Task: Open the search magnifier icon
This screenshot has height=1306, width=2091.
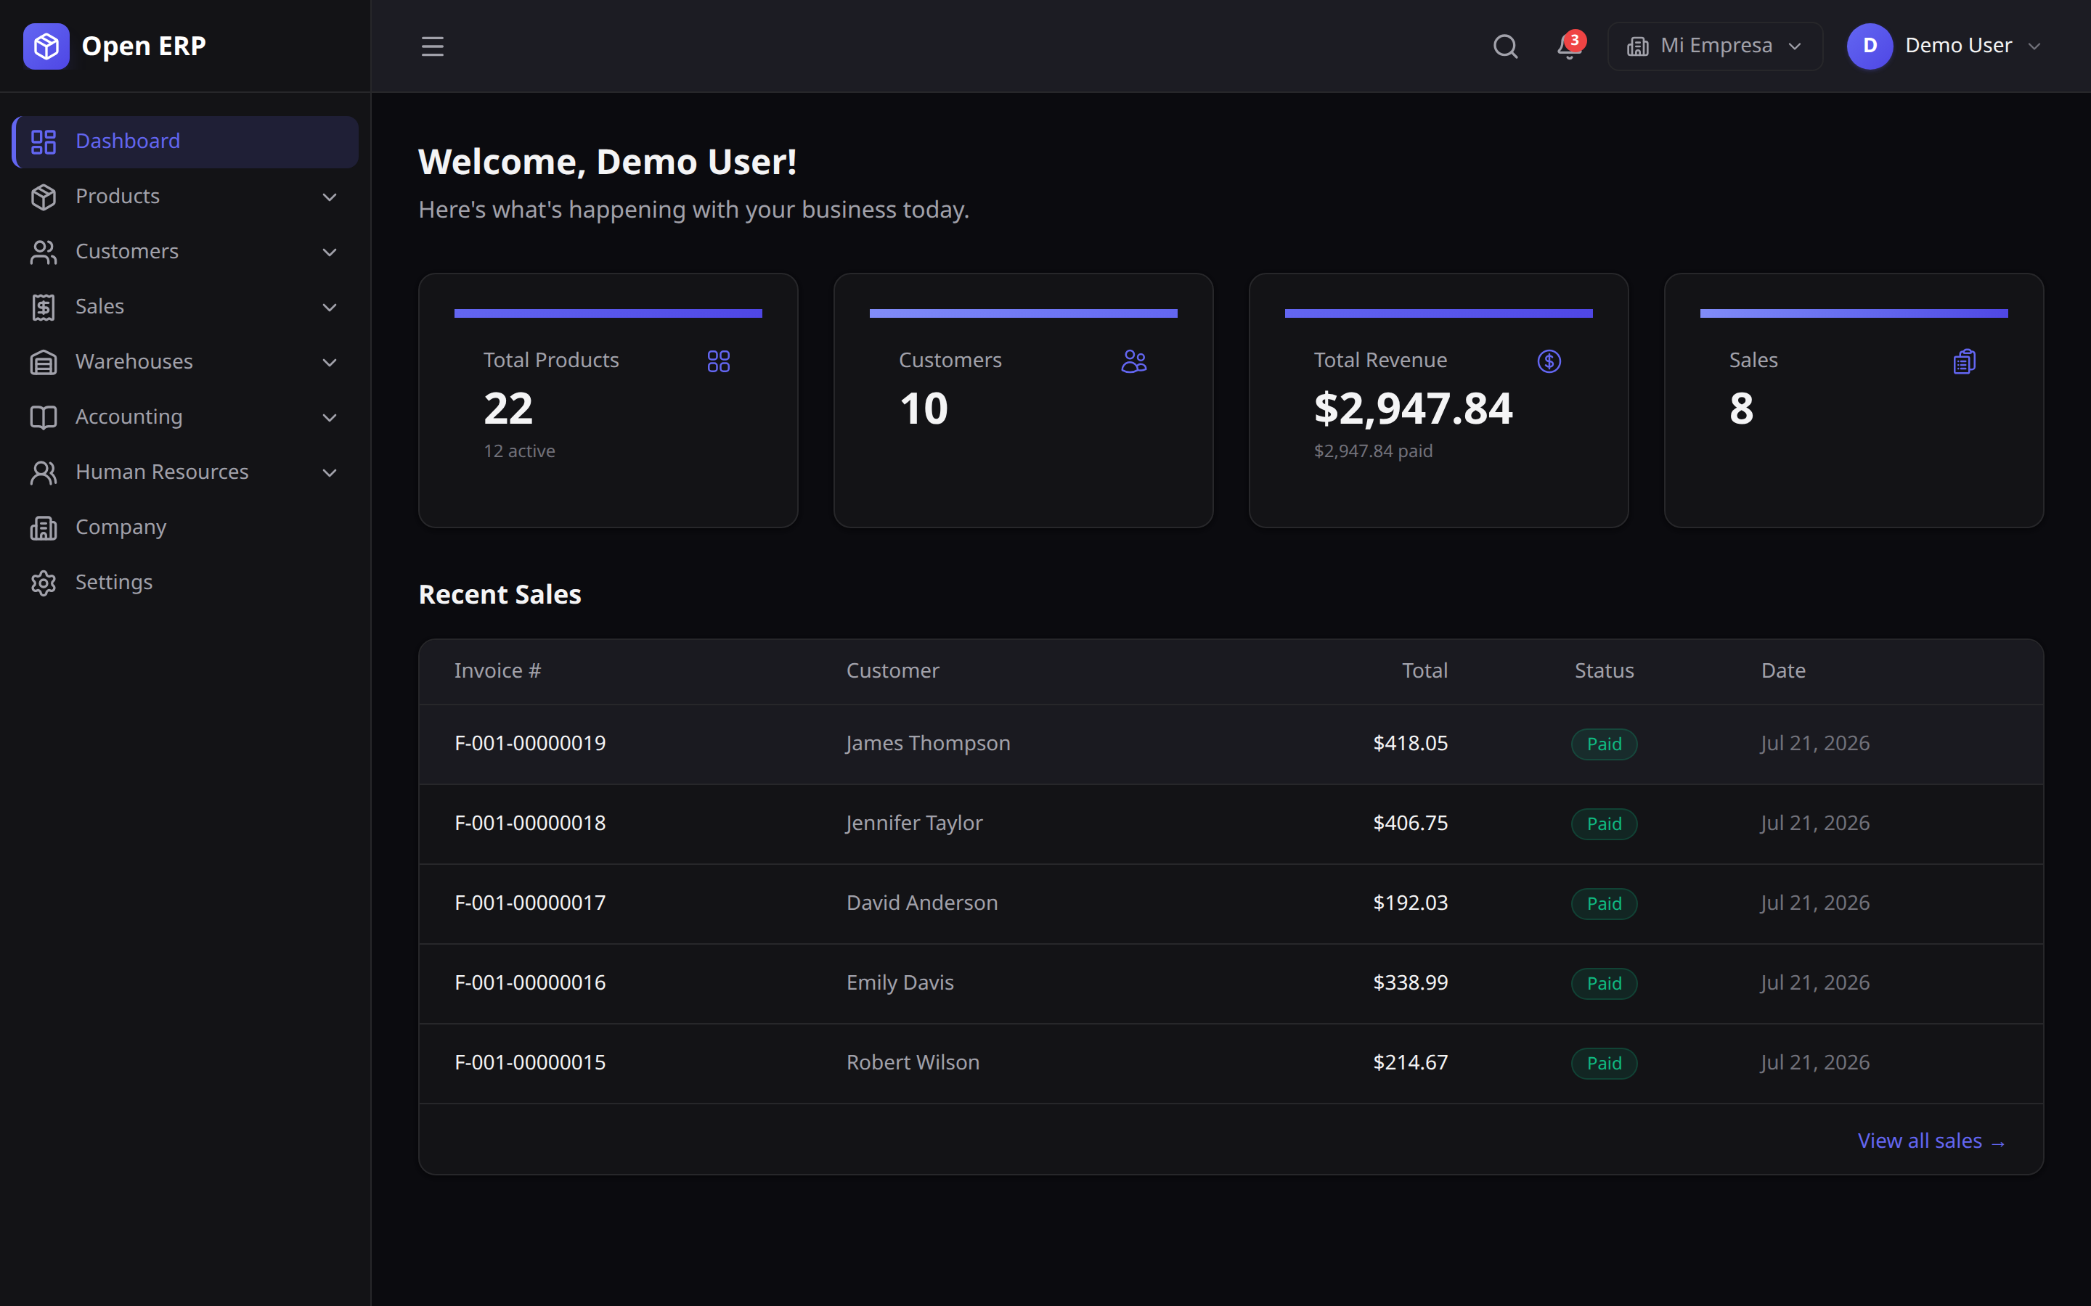Action: [x=1505, y=46]
